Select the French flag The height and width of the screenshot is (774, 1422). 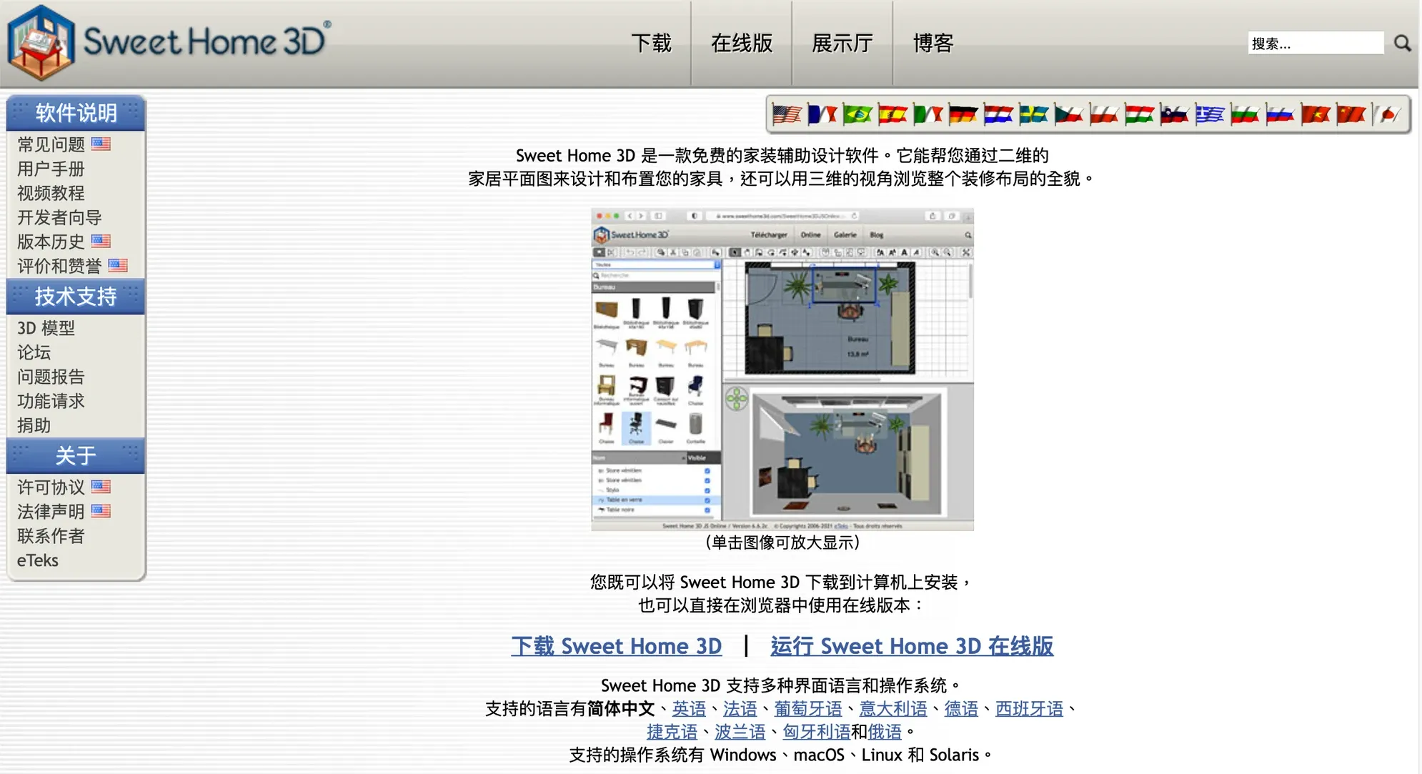pos(822,114)
